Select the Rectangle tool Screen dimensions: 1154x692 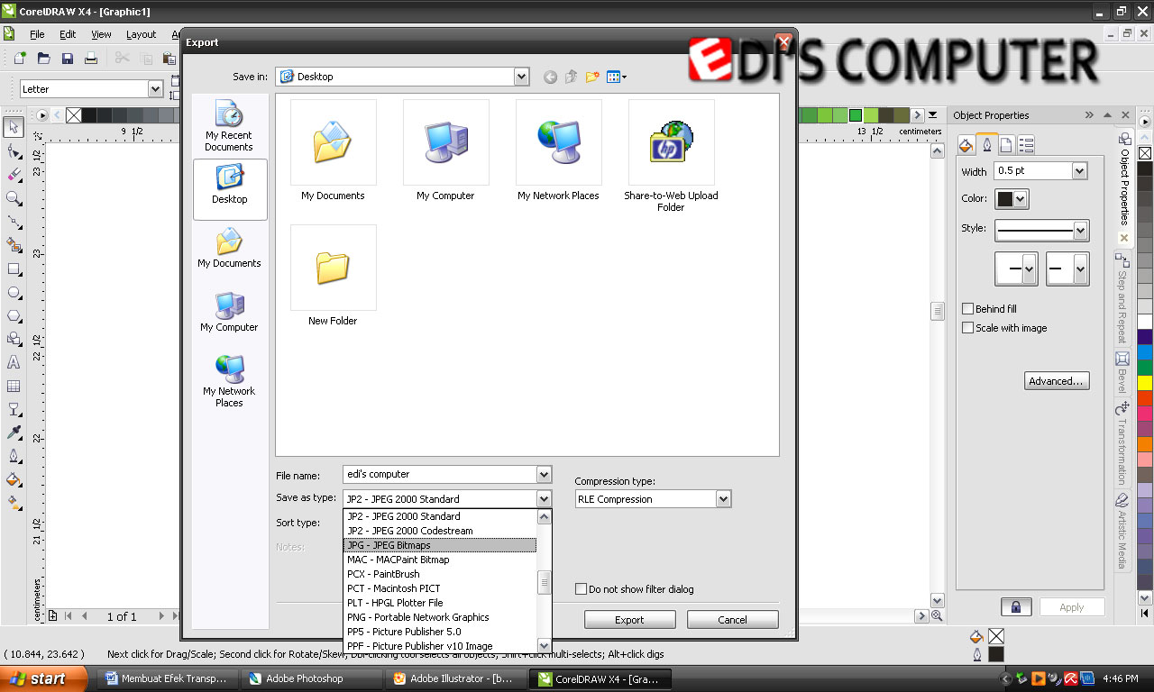(x=14, y=269)
